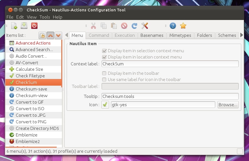Click Advanced Actions menu icon in list
This screenshot has width=249, height=161.
[x=12, y=43]
